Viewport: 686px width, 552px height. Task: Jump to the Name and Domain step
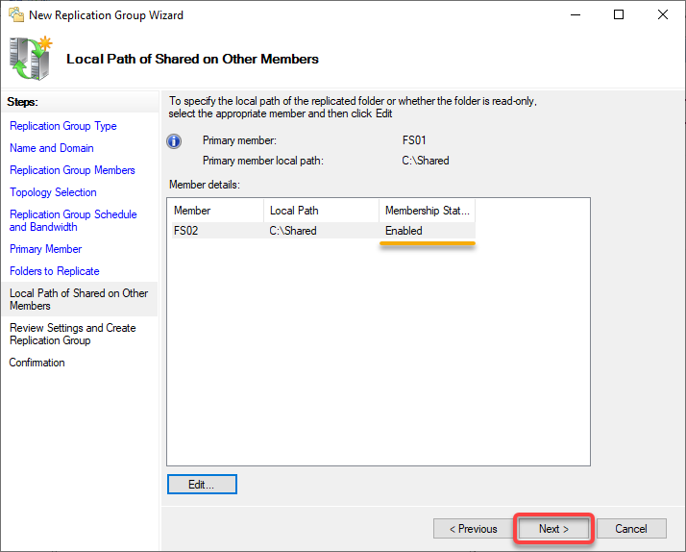tap(52, 148)
